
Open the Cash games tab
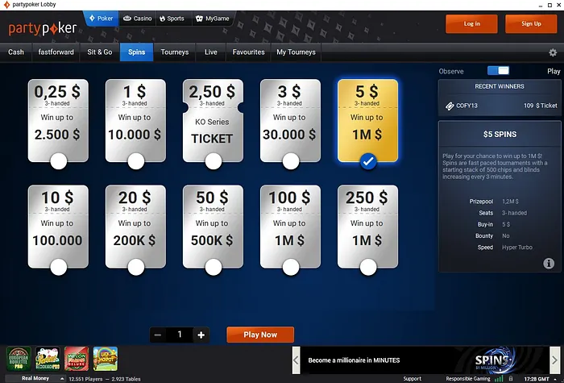coord(16,52)
